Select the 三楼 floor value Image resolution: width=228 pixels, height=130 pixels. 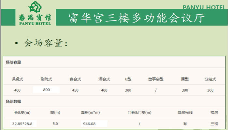point(214,123)
